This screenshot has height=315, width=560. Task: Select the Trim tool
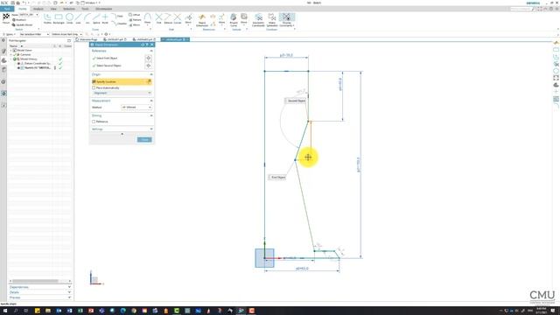click(158, 18)
